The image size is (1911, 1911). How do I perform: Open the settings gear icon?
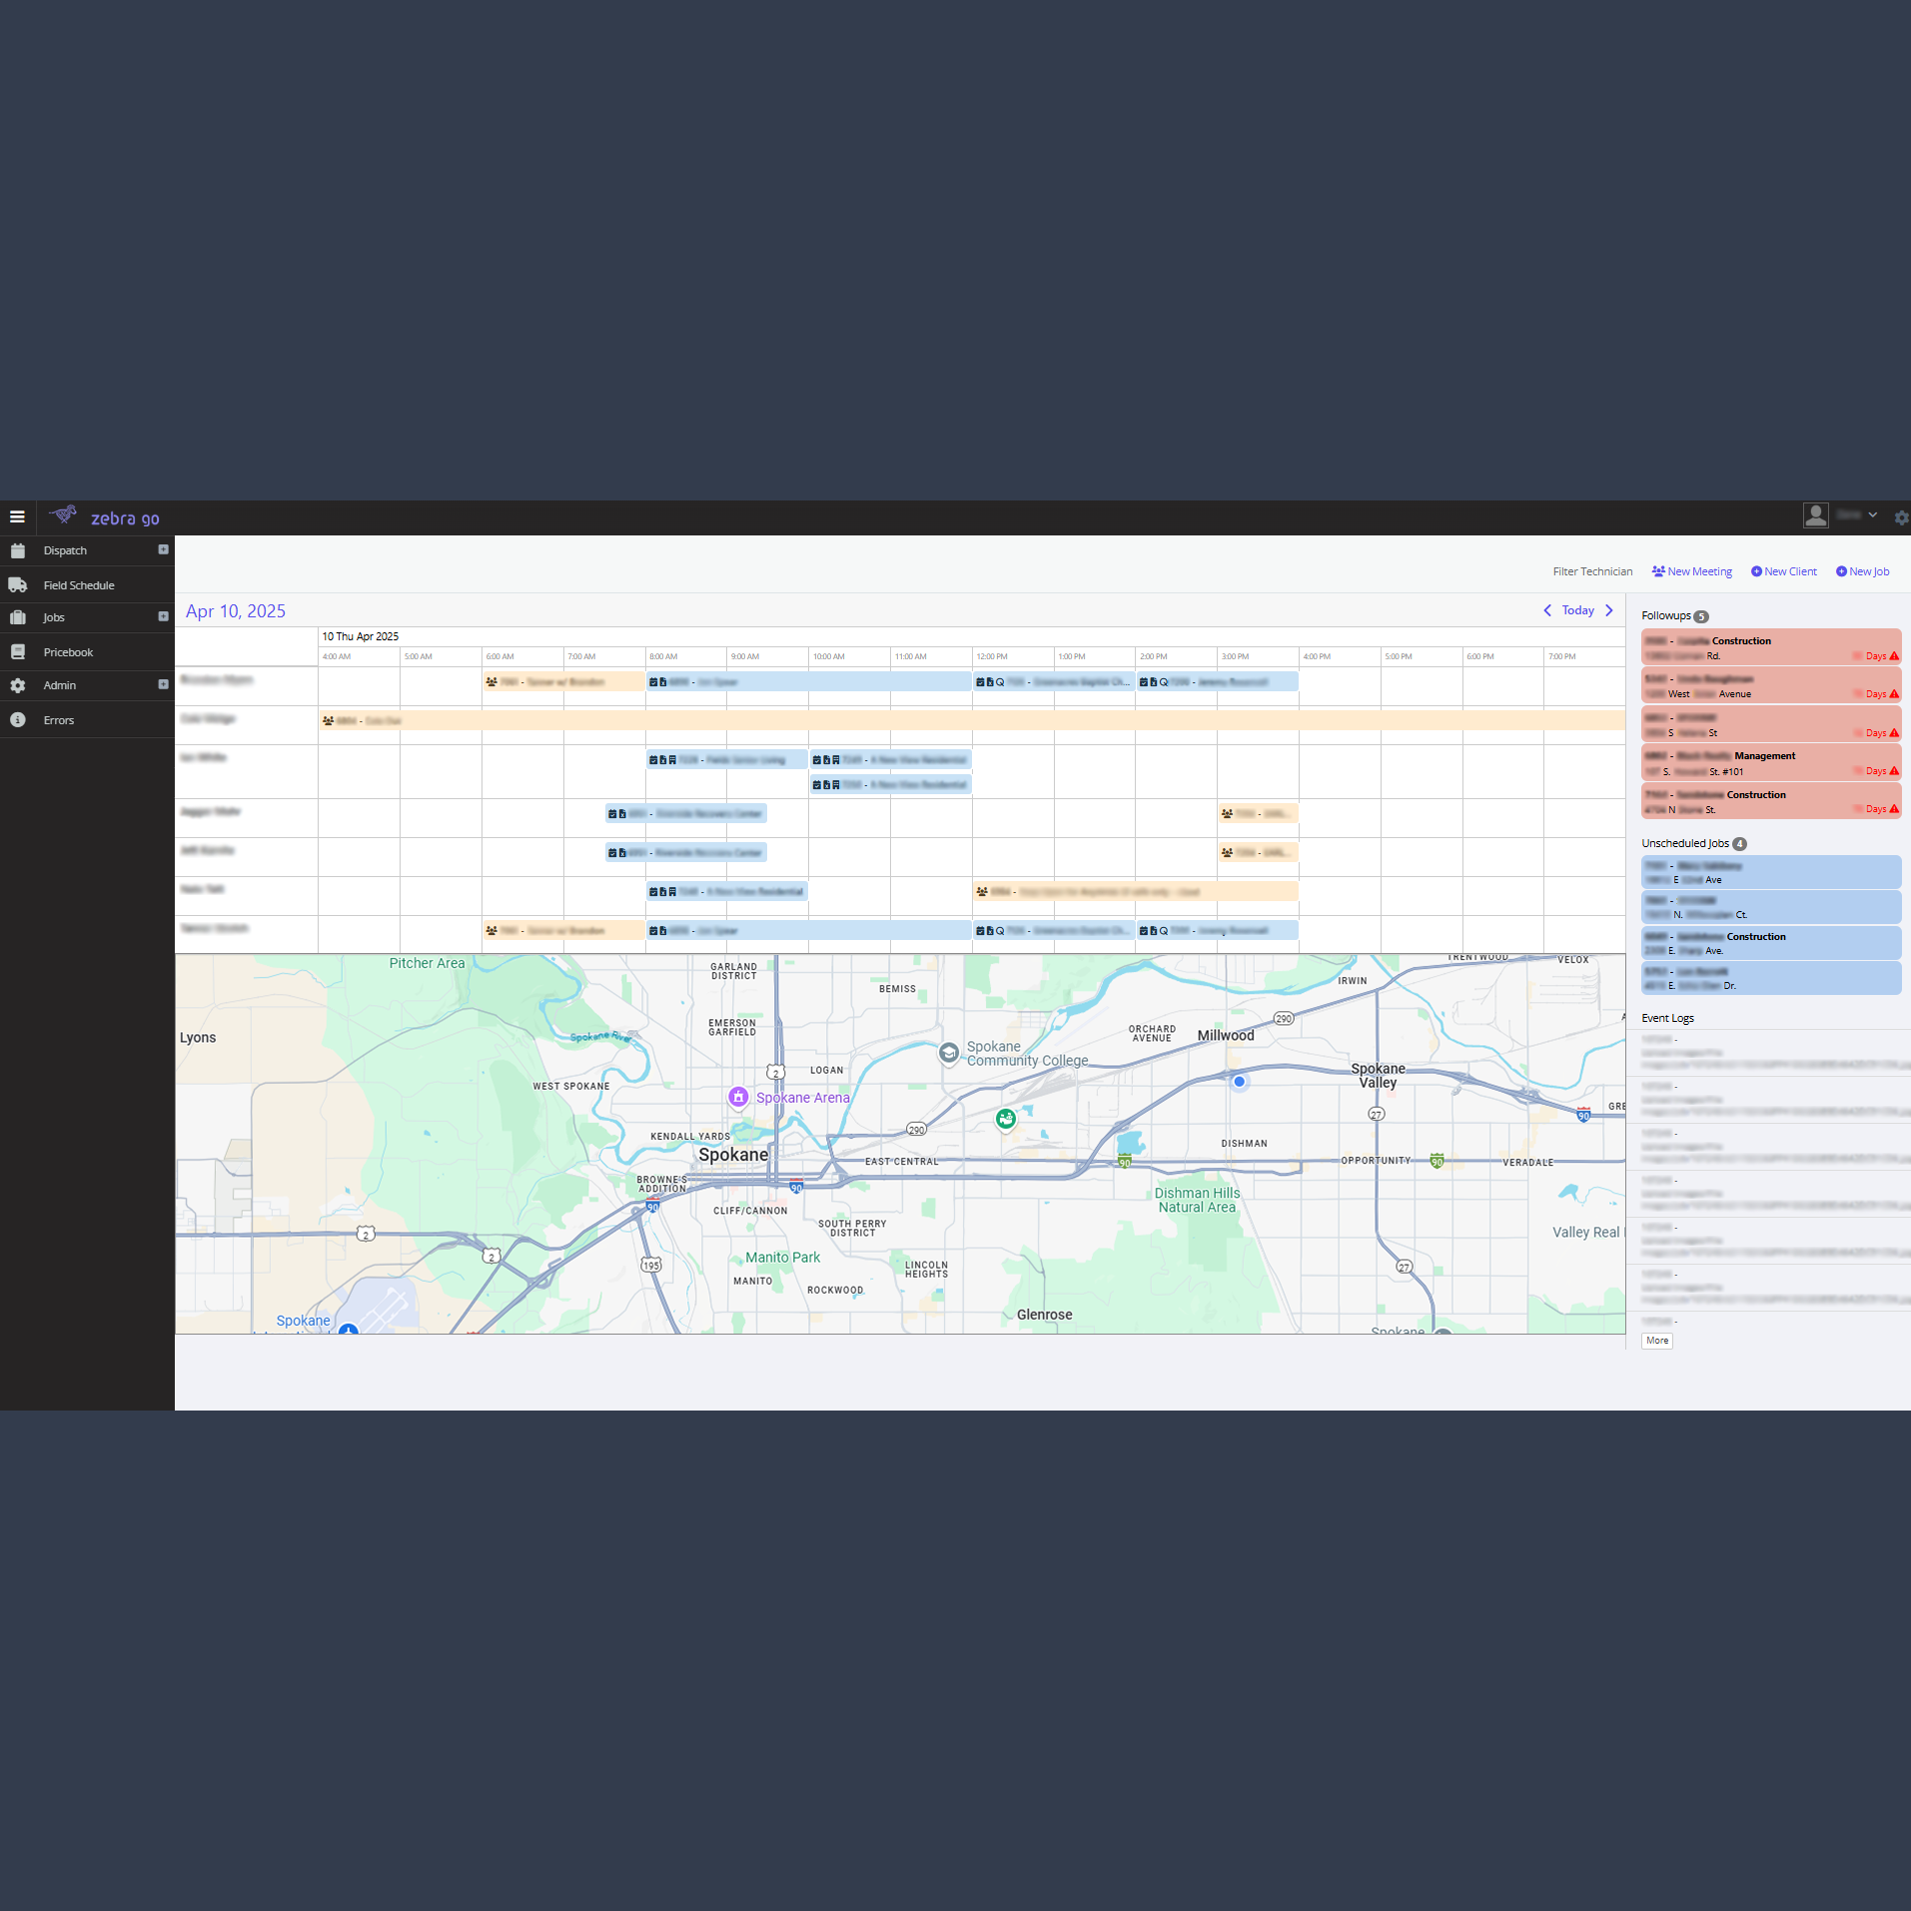point(1901,517)
